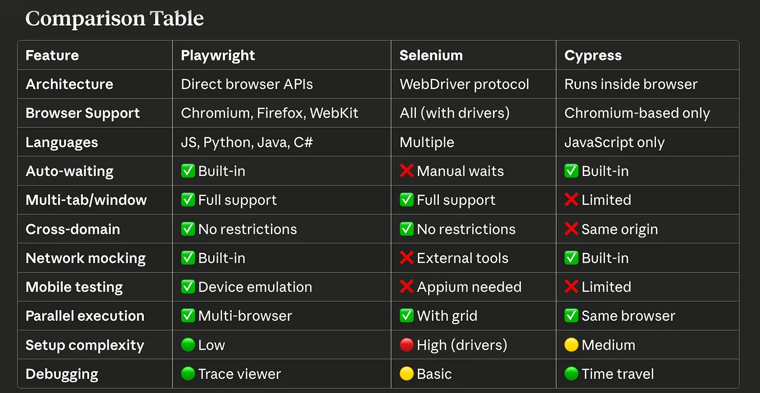760x393 pixels.
Task: Click the red X next to Same origin
Action: (x=571, y=229)
